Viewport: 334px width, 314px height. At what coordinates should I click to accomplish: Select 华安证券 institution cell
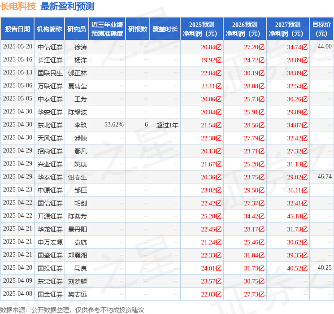pos(50,112)
